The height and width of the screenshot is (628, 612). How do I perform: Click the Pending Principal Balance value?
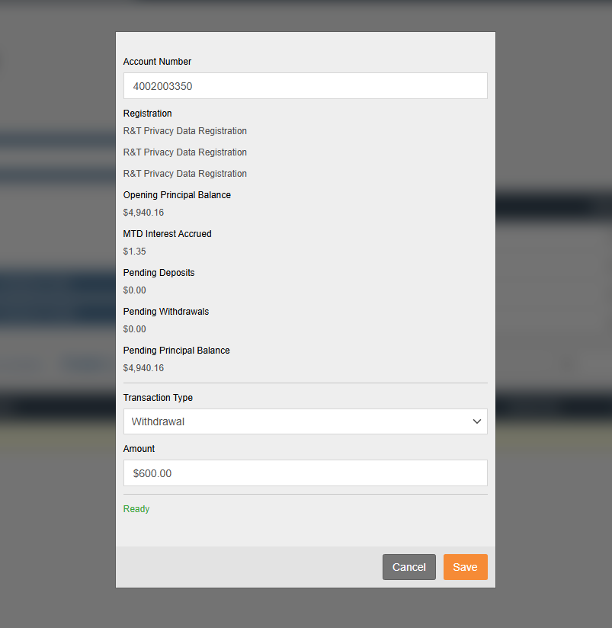pyautogui.click(x=143, y=367)
